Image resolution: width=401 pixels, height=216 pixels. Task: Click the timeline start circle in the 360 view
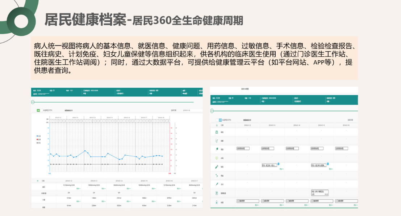pos(212,111)
